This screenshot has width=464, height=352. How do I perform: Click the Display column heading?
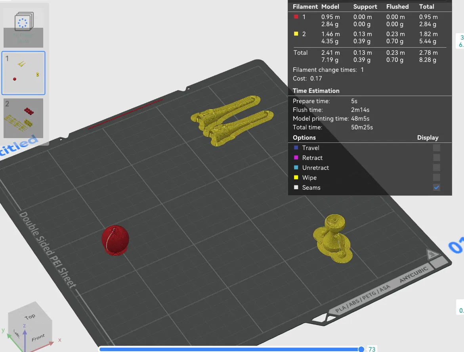click(428, 137)
